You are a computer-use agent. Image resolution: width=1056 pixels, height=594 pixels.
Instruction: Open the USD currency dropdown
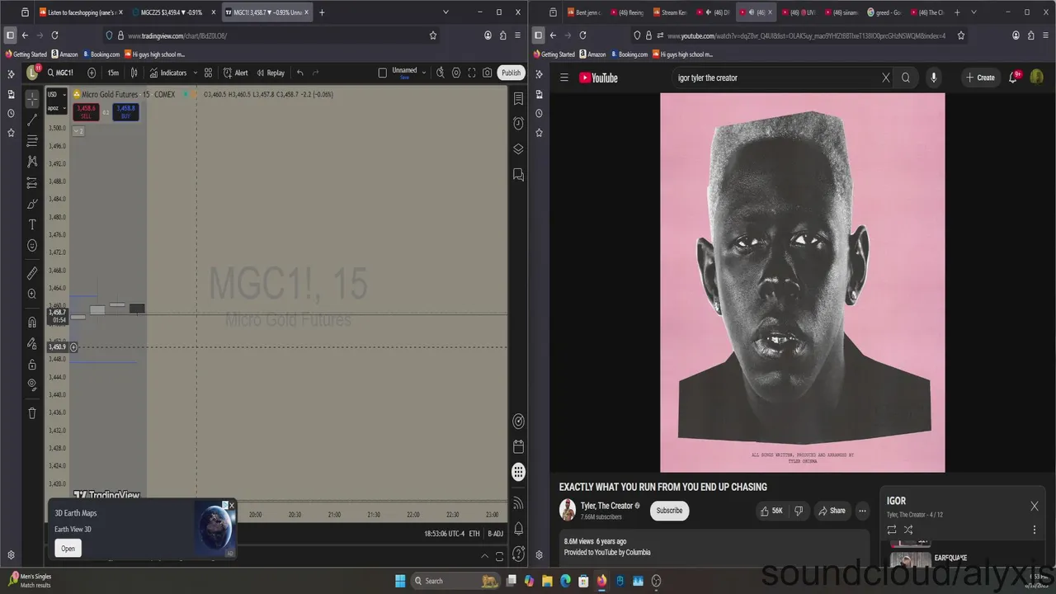pyautogui.click(x=56, y=94)
